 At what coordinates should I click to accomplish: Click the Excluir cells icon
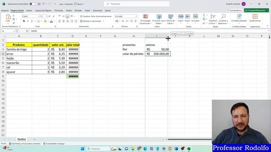[x=188, y=16]
